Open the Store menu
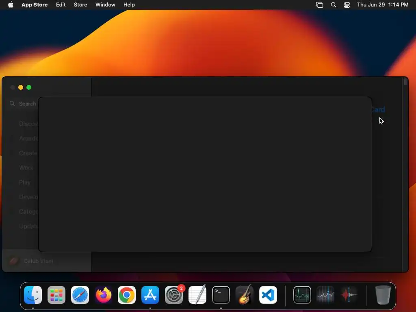Image resolution: width=416 pixels, height=312 pixels. point(80,4)
